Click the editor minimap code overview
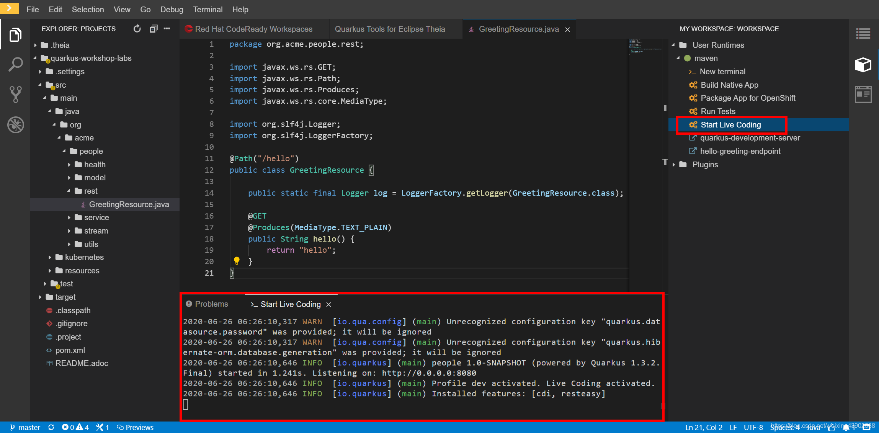The width and height of the screenshot is (879, 433). pyautogui.click(x=645, y=46)
